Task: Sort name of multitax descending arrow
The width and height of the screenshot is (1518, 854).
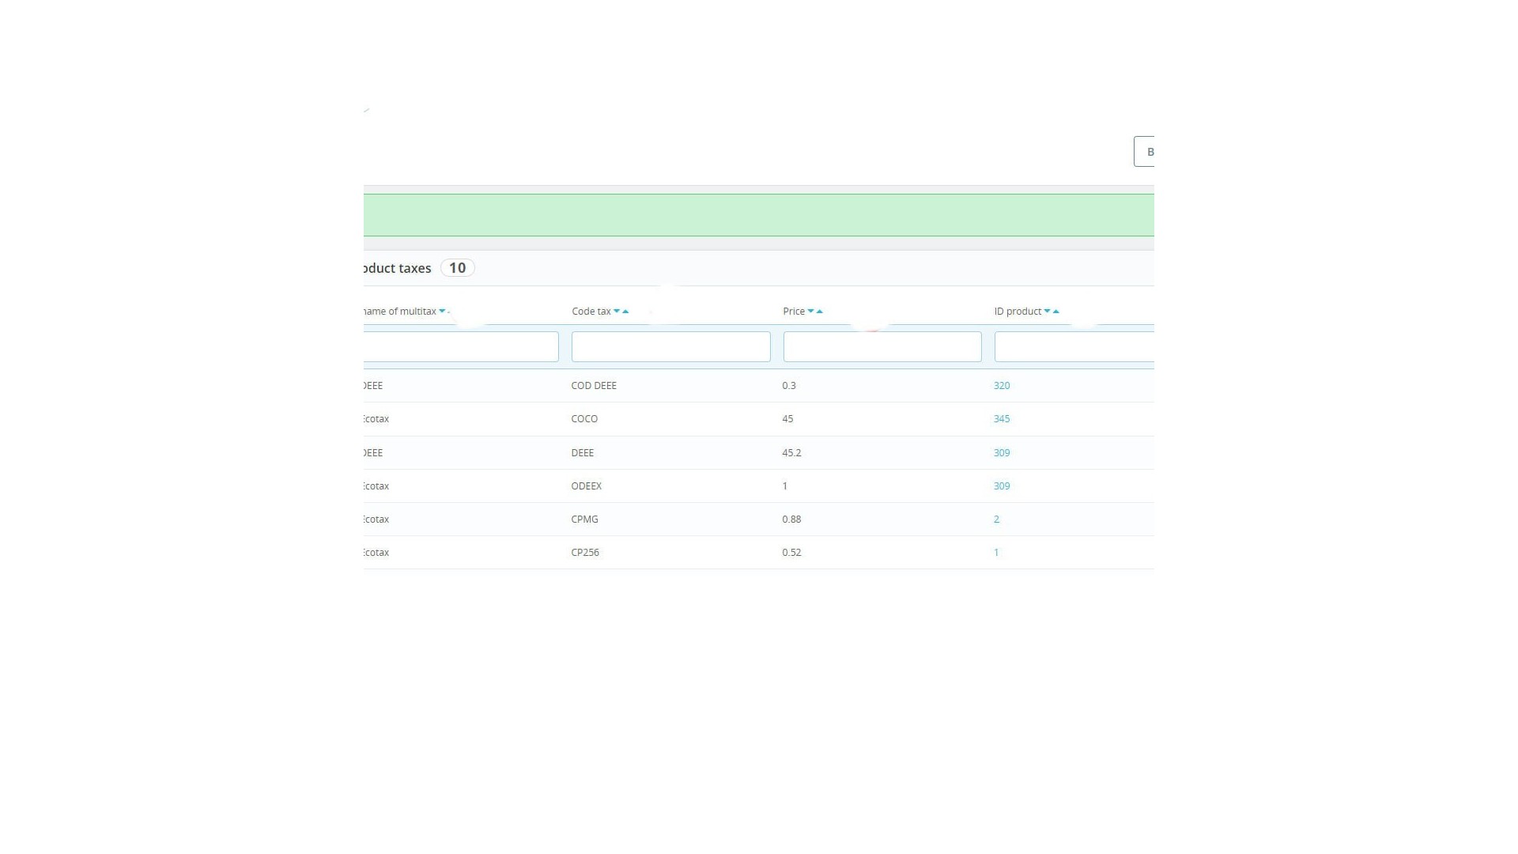Action: (x=442, y=312)
